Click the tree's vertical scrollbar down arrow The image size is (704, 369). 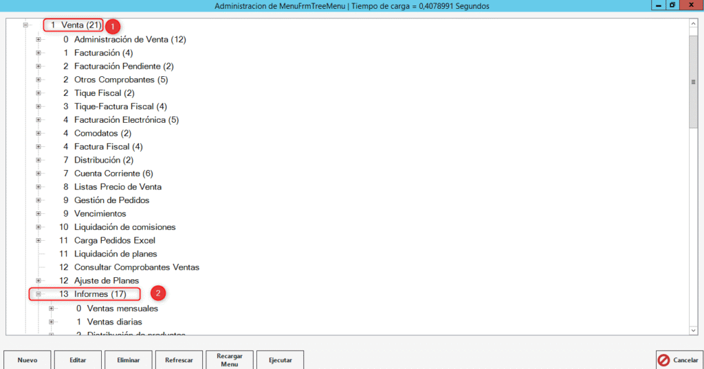[x=693, y=330]
